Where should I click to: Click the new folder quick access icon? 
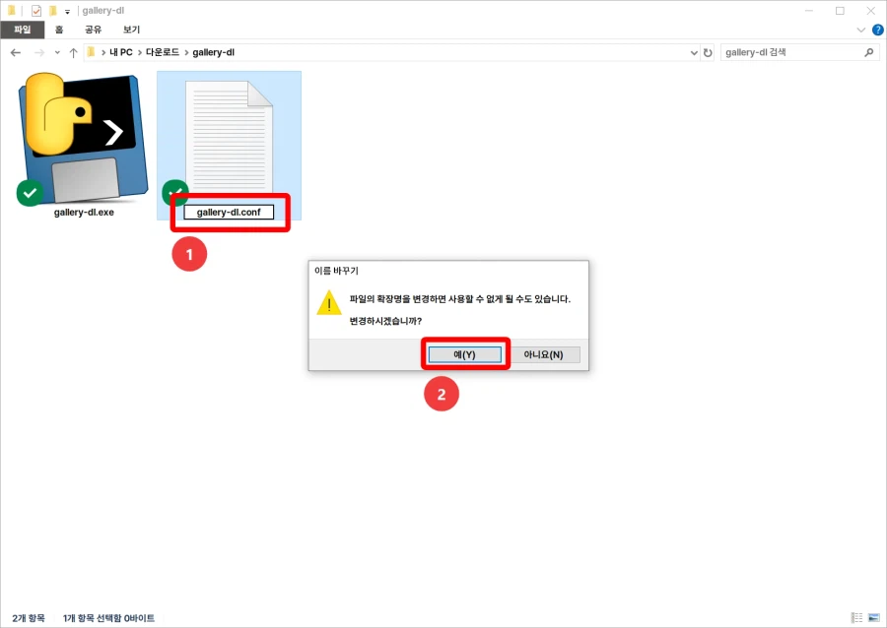pos(52,11)
